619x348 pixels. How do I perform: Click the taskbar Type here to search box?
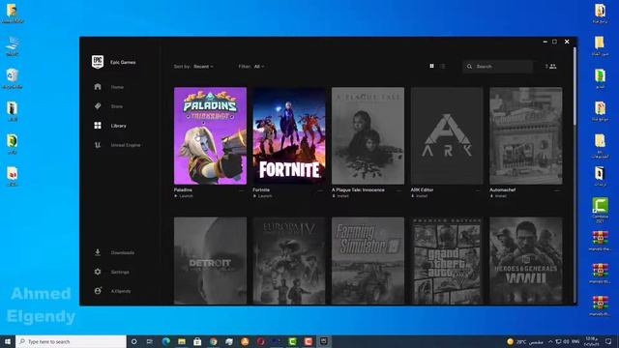(71, 341)
